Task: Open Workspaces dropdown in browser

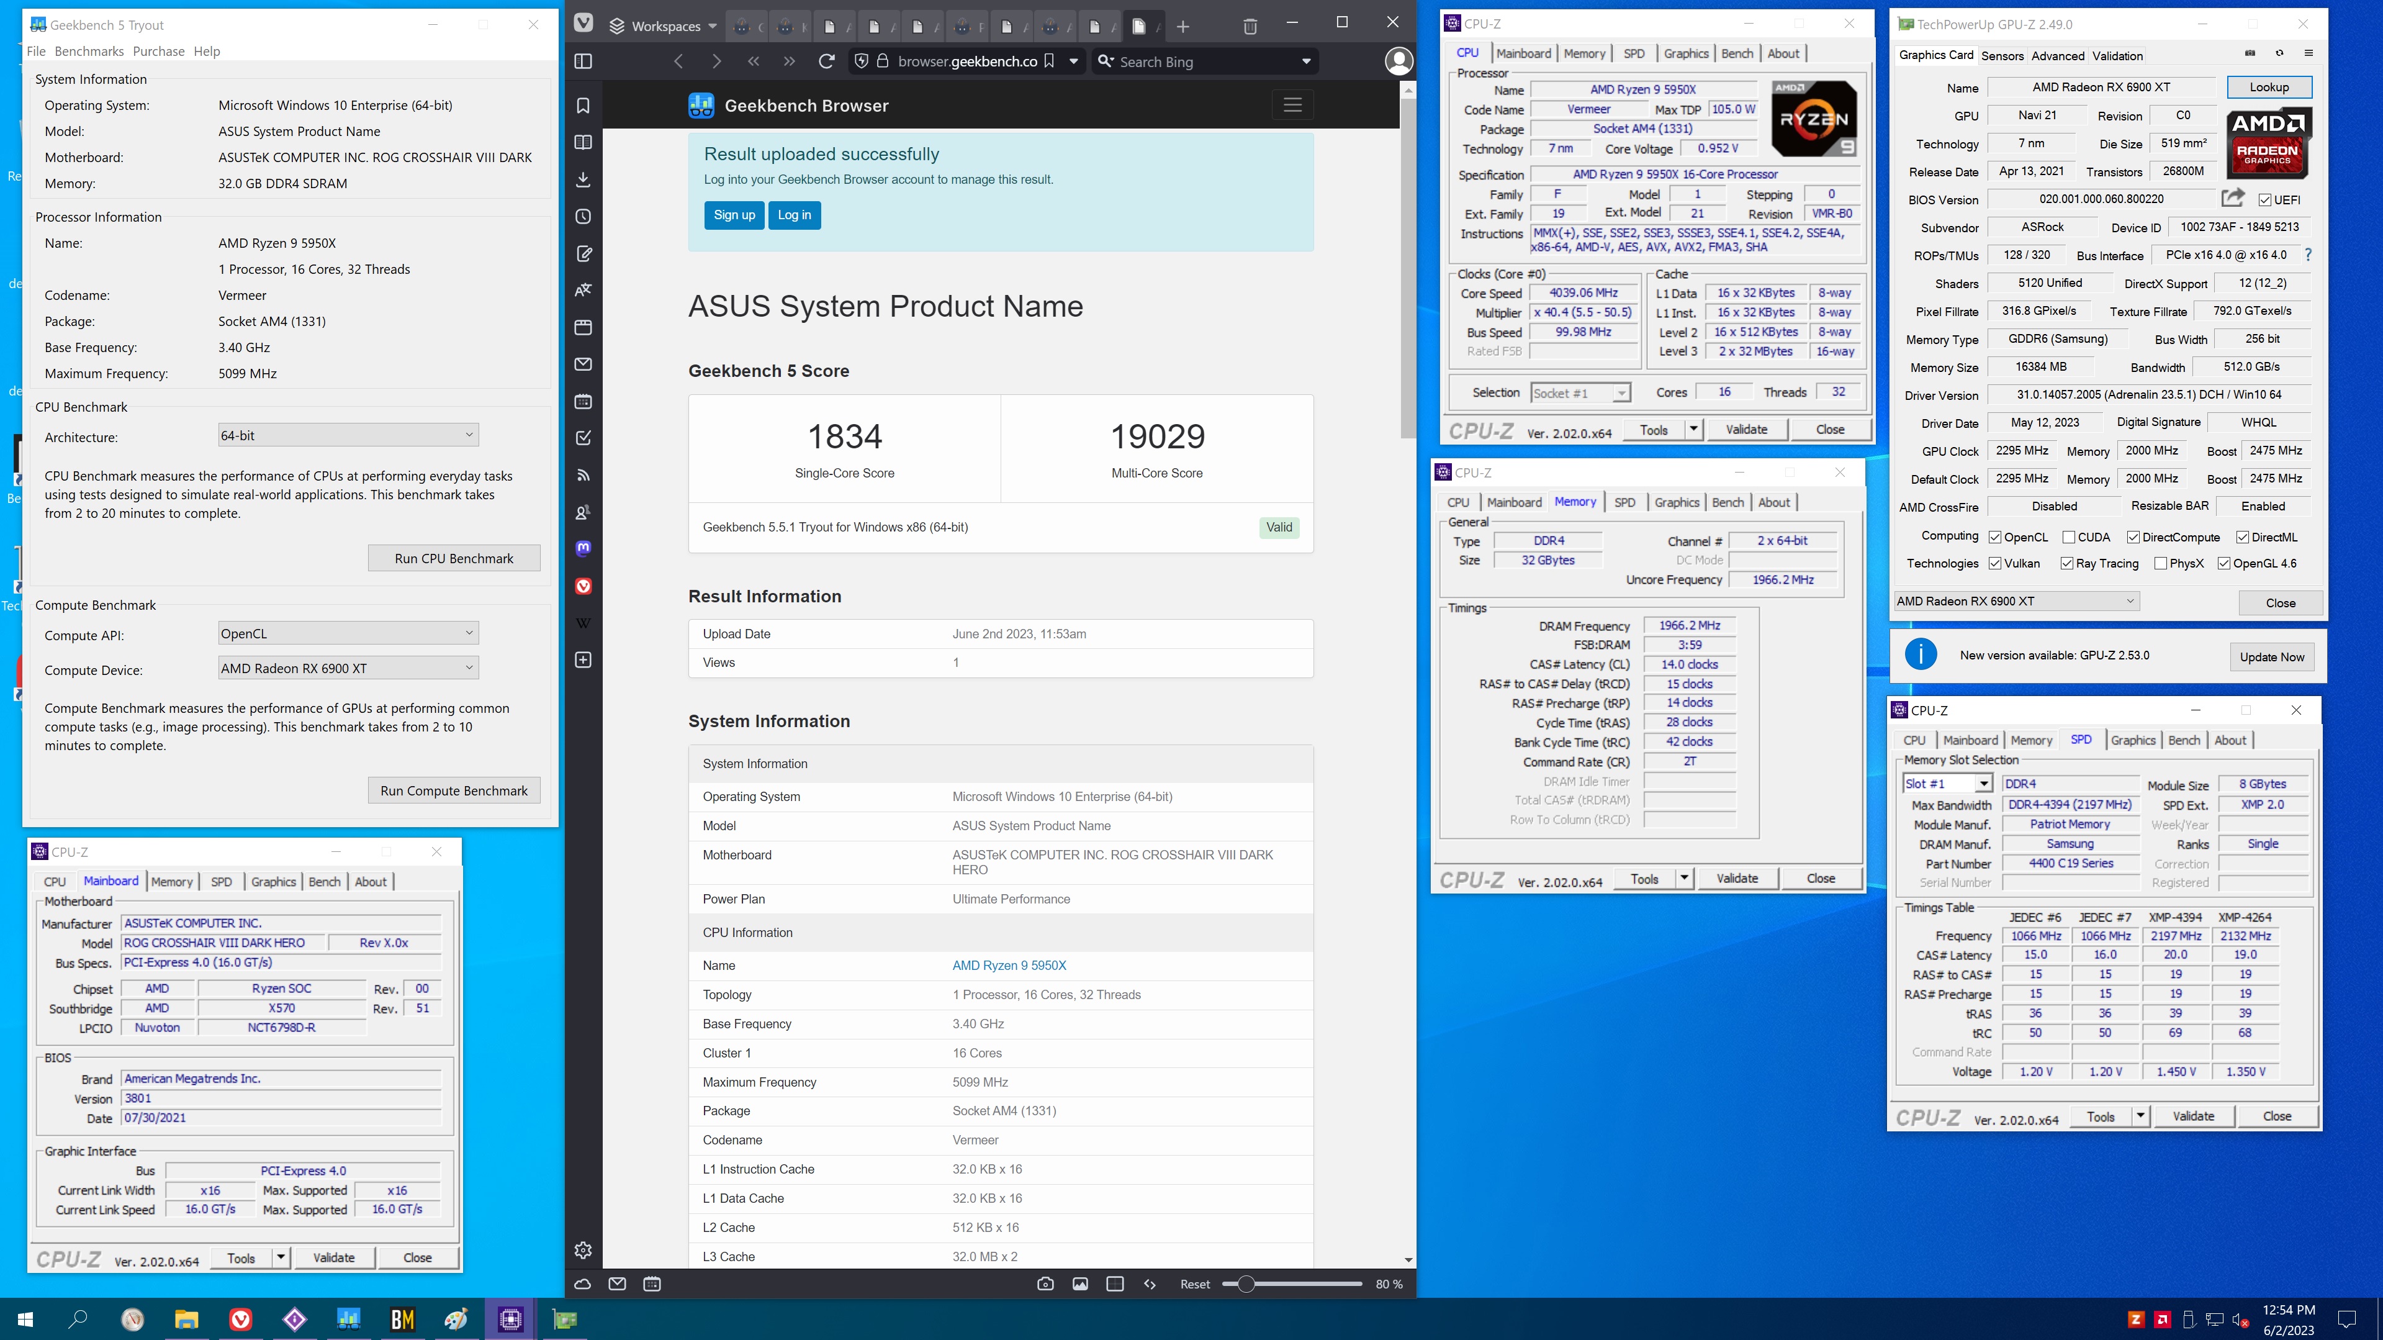Action: click(664, 26)
